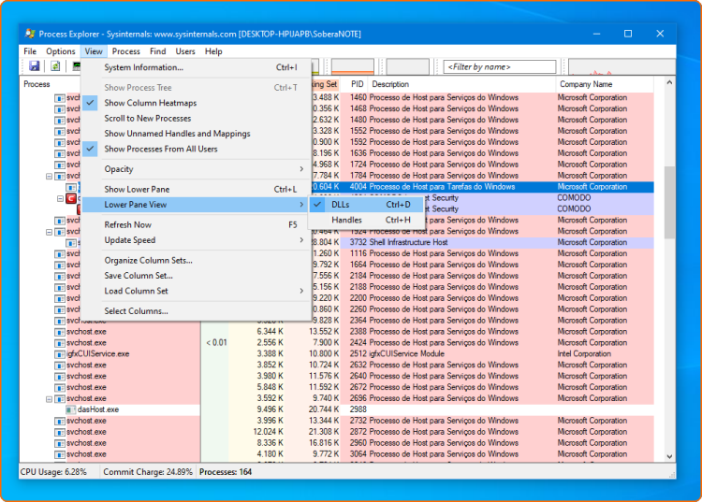702x502 pixels.
Task: Open the Lower Pane View submenu
Action: [197, 205]
